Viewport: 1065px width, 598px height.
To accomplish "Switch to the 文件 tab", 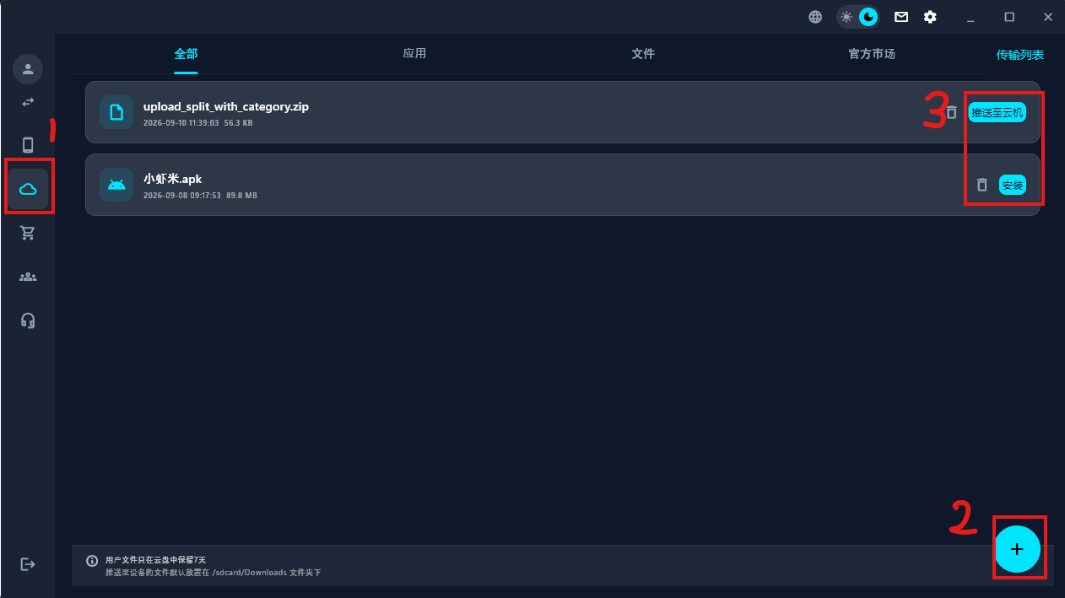I will tap(643, 54).
